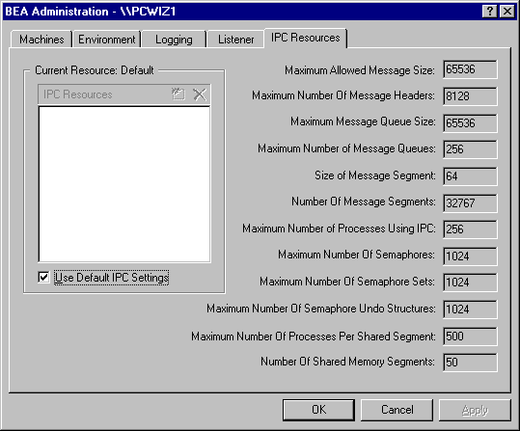Click the Processes Per Shared Segment field
The width and height of the screenshot is (520, 431).
[x=470, y=337]
